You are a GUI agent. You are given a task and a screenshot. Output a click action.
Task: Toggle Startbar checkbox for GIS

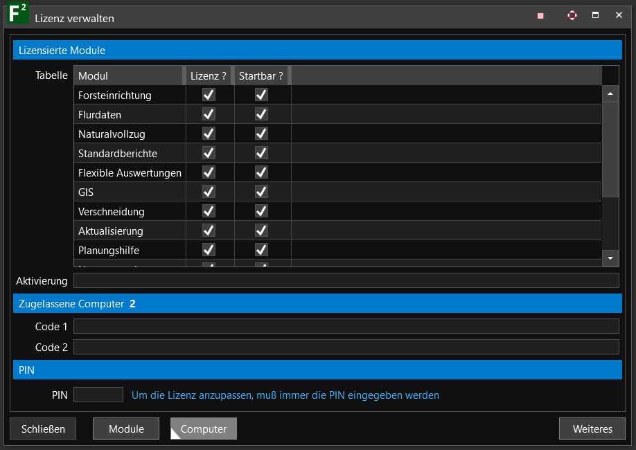pyautogui.click(x=261, y=192)
